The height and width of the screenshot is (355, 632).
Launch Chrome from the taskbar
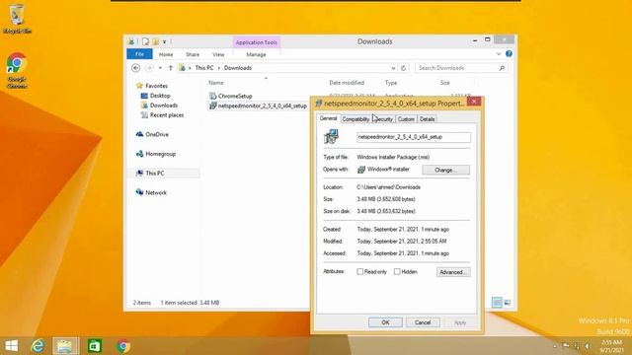pos(123,346)
